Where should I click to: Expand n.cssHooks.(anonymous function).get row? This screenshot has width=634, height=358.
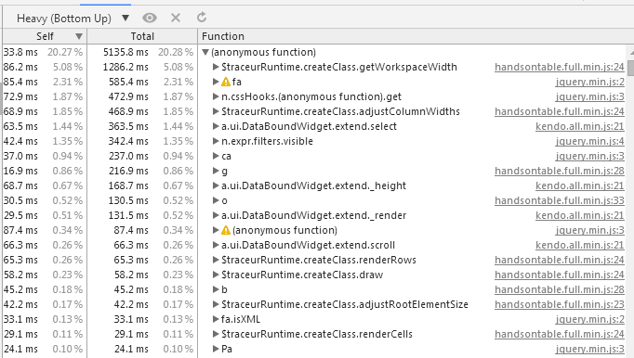coord(216,96)
